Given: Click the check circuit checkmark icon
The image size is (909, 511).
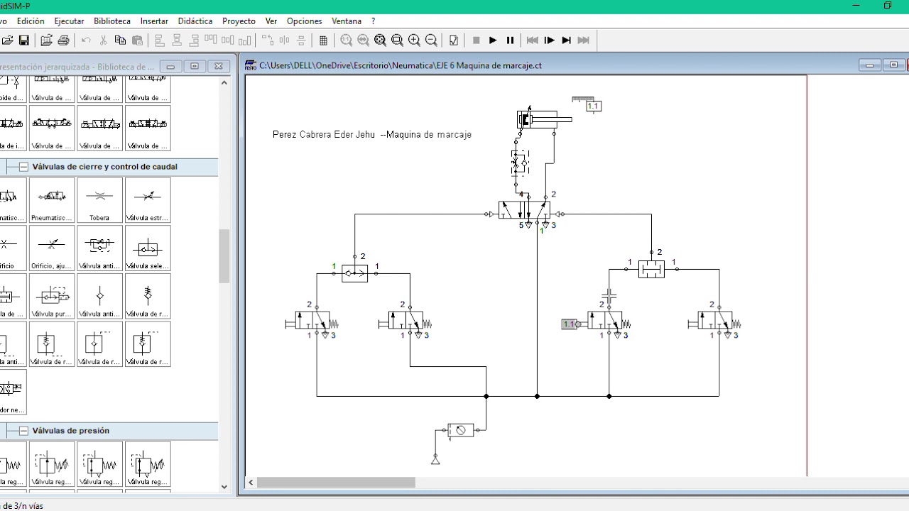Looking at the screenshot, I should [x=454, y=40].
